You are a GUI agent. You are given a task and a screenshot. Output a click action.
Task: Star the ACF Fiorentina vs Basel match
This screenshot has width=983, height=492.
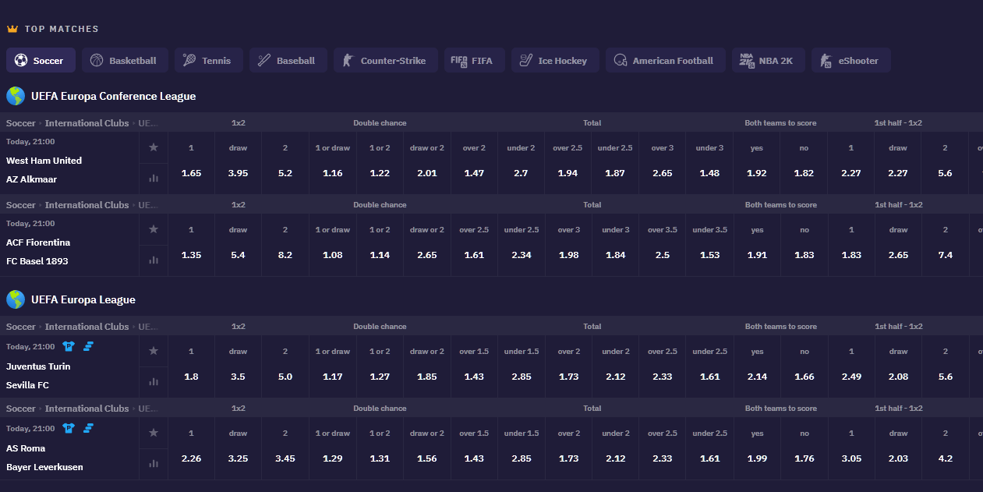154,229
